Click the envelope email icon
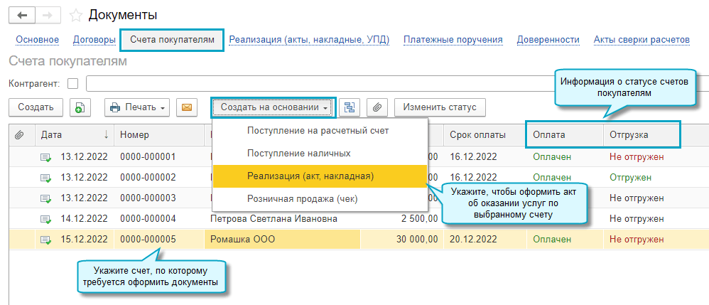Viewport: 709px width, 305px height. click(x=186, y=107)
